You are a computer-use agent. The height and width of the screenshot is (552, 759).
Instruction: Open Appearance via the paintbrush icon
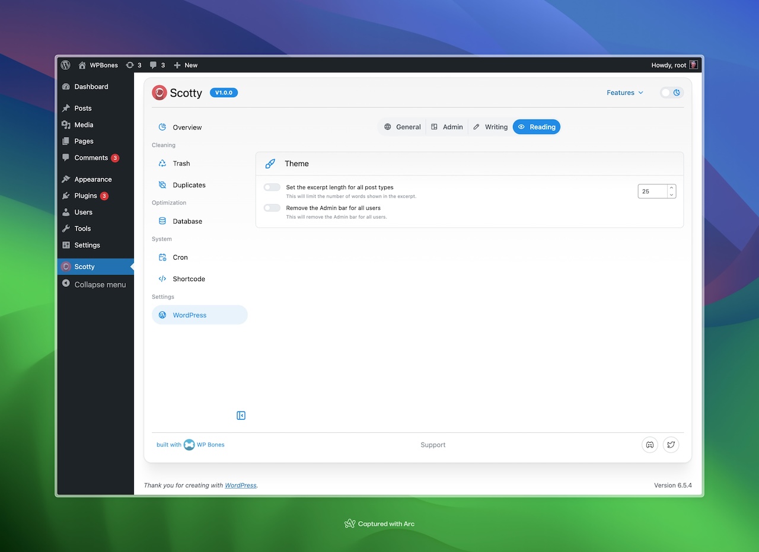[x=66, y=179]
